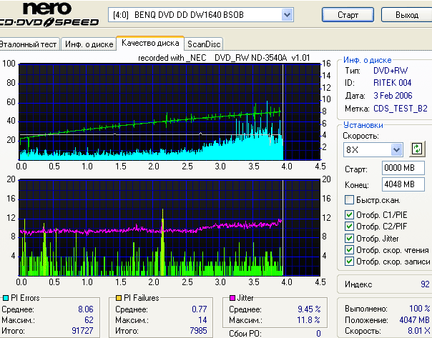Click the green refresh speed icon button
Viewport: 432px width, 338px height.
pos(417,149)
